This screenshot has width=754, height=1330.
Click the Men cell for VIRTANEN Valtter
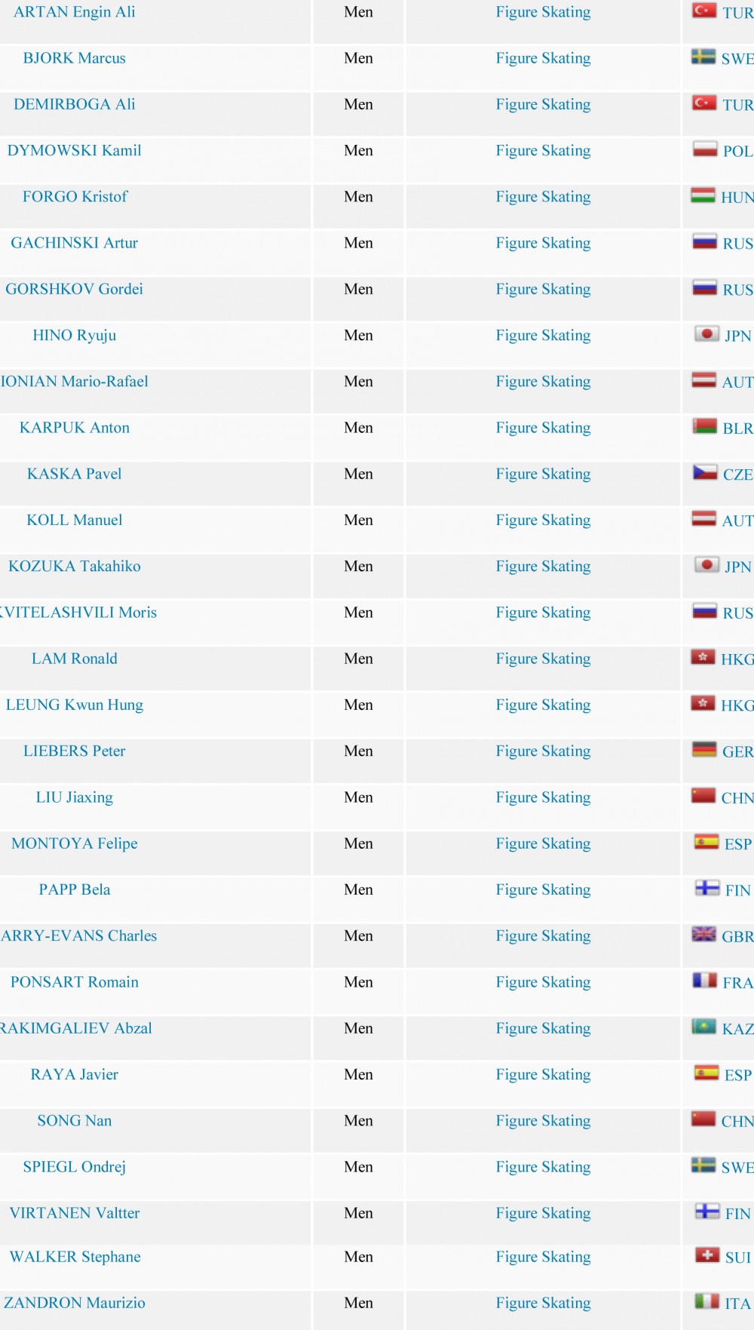coord(359,1213)
